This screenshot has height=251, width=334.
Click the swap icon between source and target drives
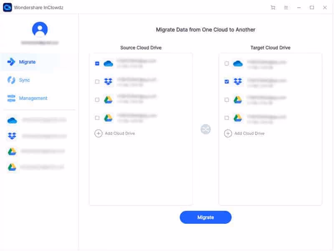coord(205,129)
